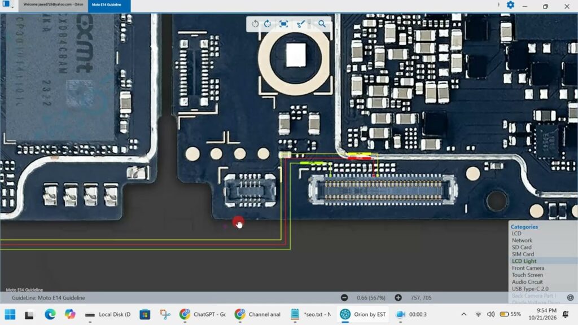Switch to seo.txt Notepad window

pyautogui.click(x=311, y=314)
